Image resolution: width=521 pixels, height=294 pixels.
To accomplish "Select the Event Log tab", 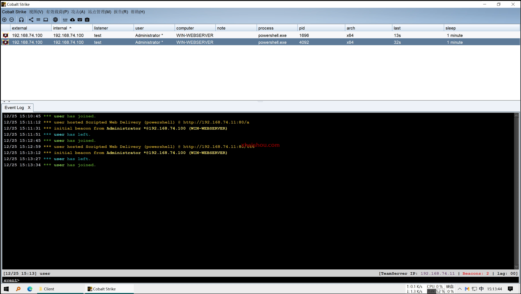I will pyautogui.click(x=14, y=108).
